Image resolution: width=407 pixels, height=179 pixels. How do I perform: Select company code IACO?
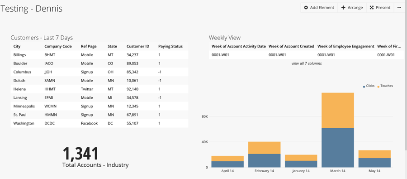click(x=49, y=63)
